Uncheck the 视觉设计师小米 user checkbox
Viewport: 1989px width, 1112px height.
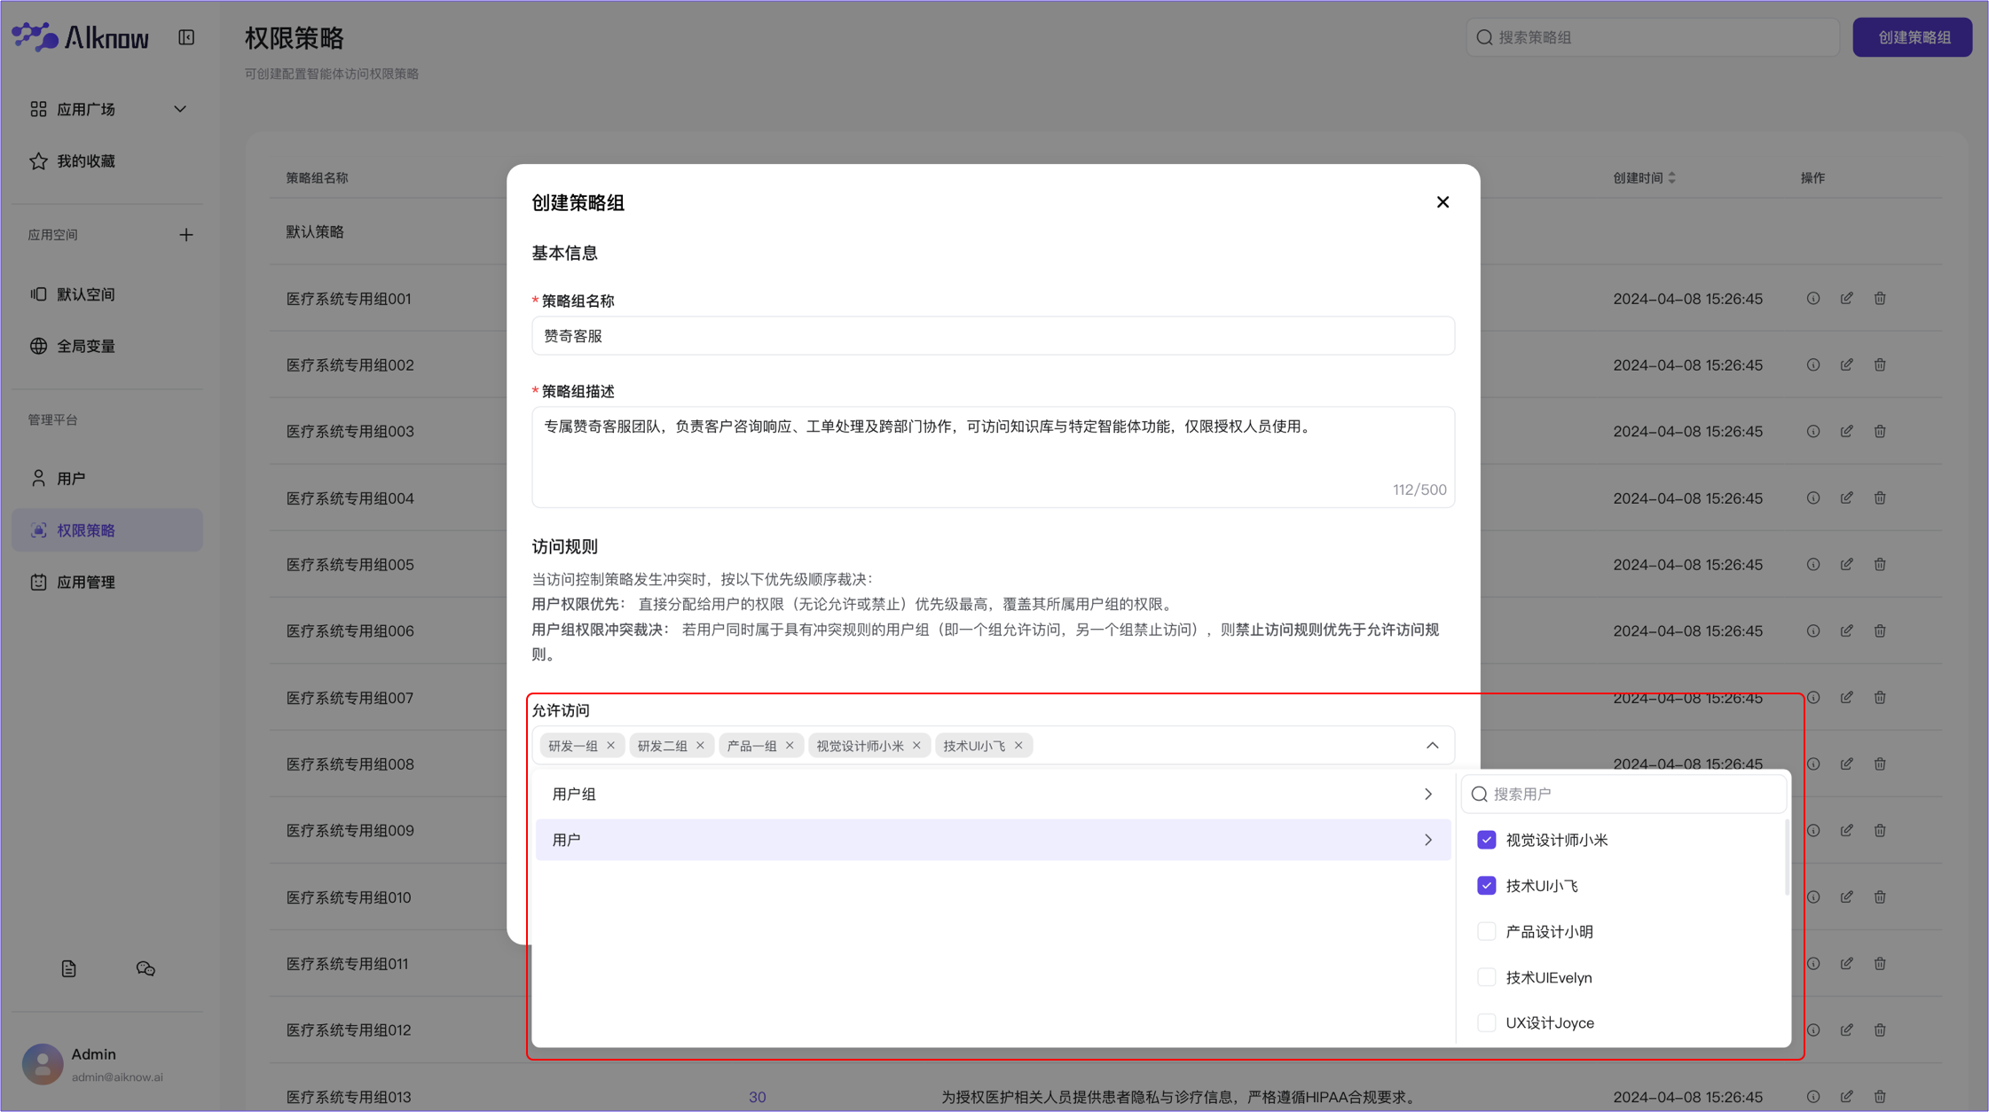pyautogui.click(x=1486, y=840)
